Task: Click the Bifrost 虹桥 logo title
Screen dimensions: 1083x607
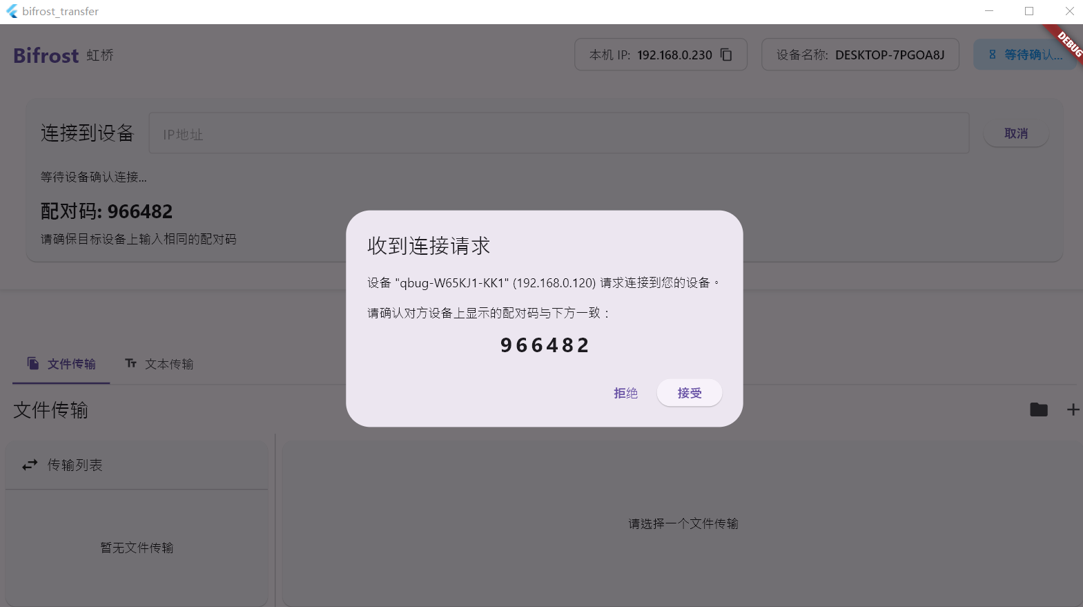Action: click(64, 55)
